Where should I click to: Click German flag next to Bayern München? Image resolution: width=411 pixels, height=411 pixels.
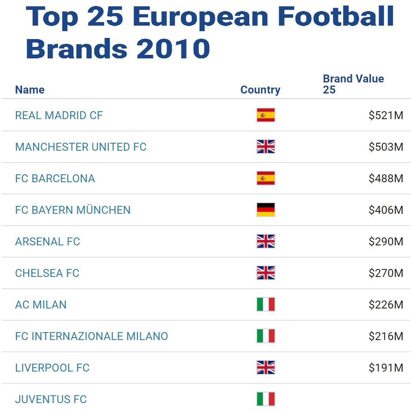tap(265, 210)
